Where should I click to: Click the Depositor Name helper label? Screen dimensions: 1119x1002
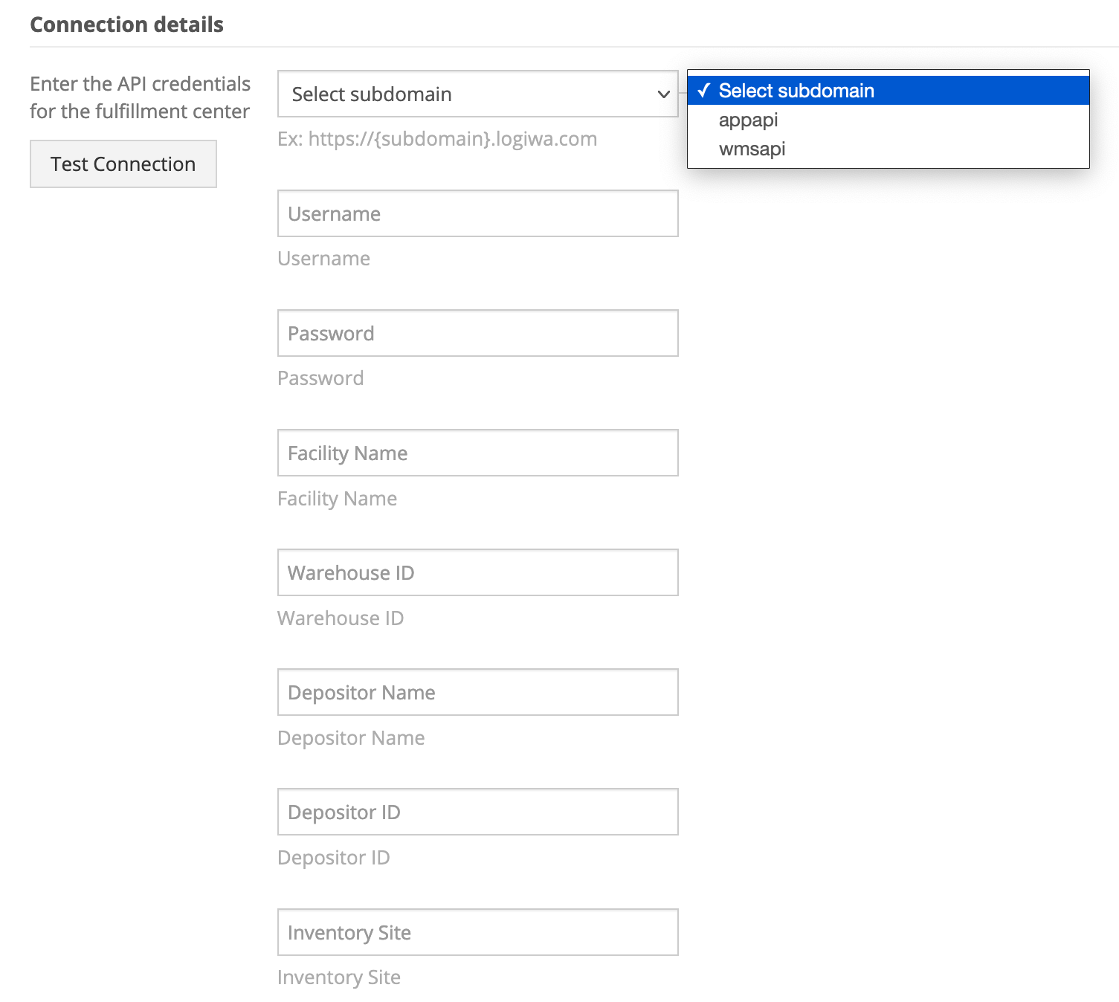click(x=351, y=738)
